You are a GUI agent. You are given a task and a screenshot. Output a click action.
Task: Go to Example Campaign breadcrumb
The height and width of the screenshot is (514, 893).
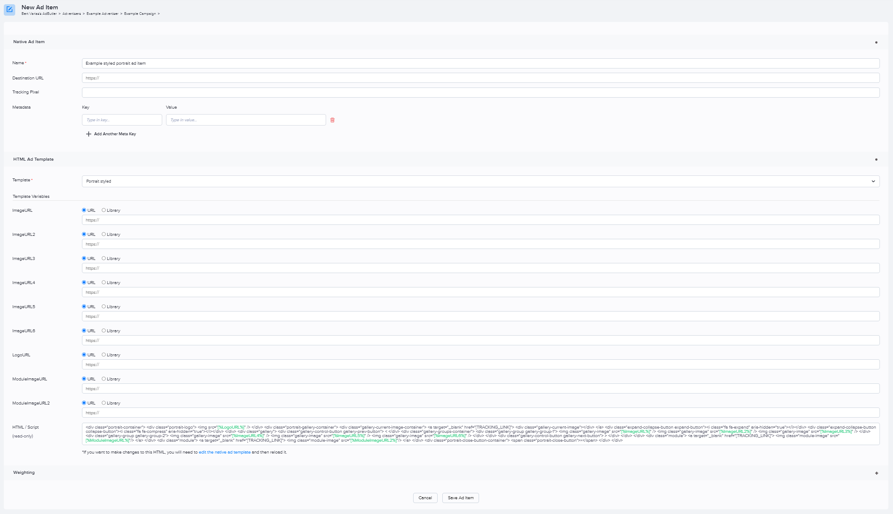[140, 14]
